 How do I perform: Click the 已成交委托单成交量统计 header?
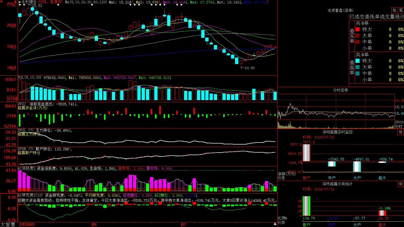click(x=377, y=17)
